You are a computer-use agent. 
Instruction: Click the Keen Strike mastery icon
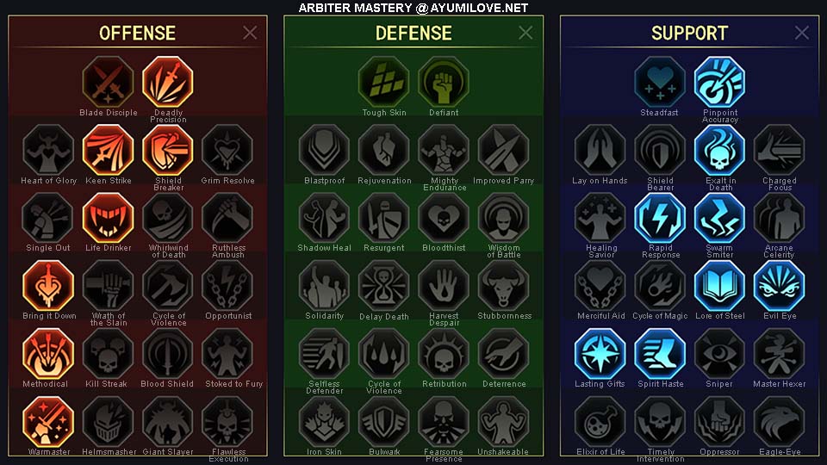pos(109,150)
